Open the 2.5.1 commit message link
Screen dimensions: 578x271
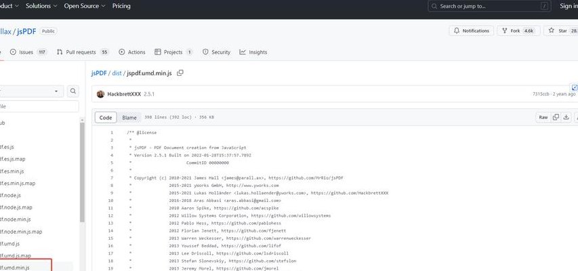pos(149,94)
